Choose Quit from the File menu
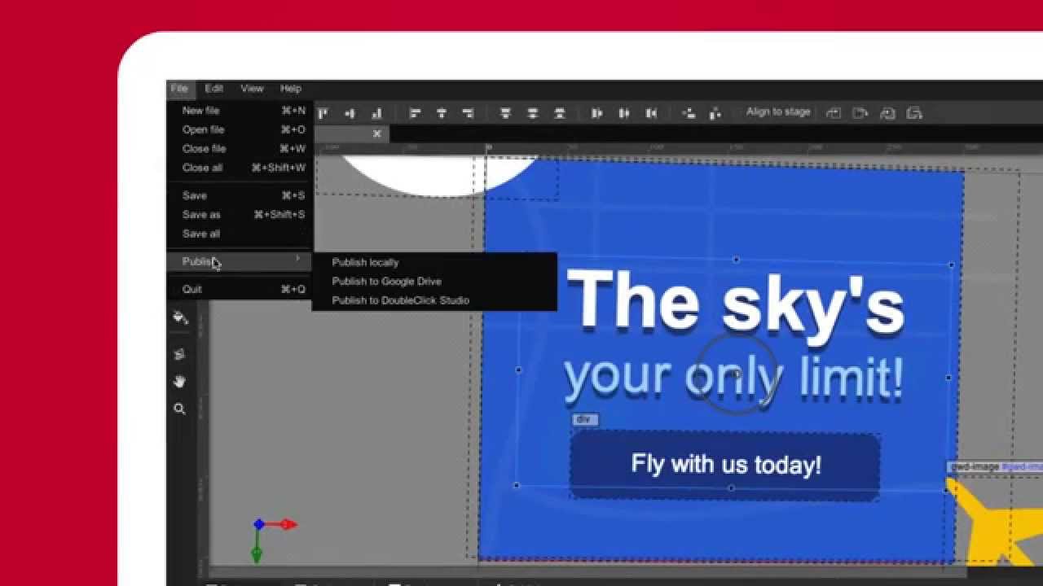 coord(239,289)
